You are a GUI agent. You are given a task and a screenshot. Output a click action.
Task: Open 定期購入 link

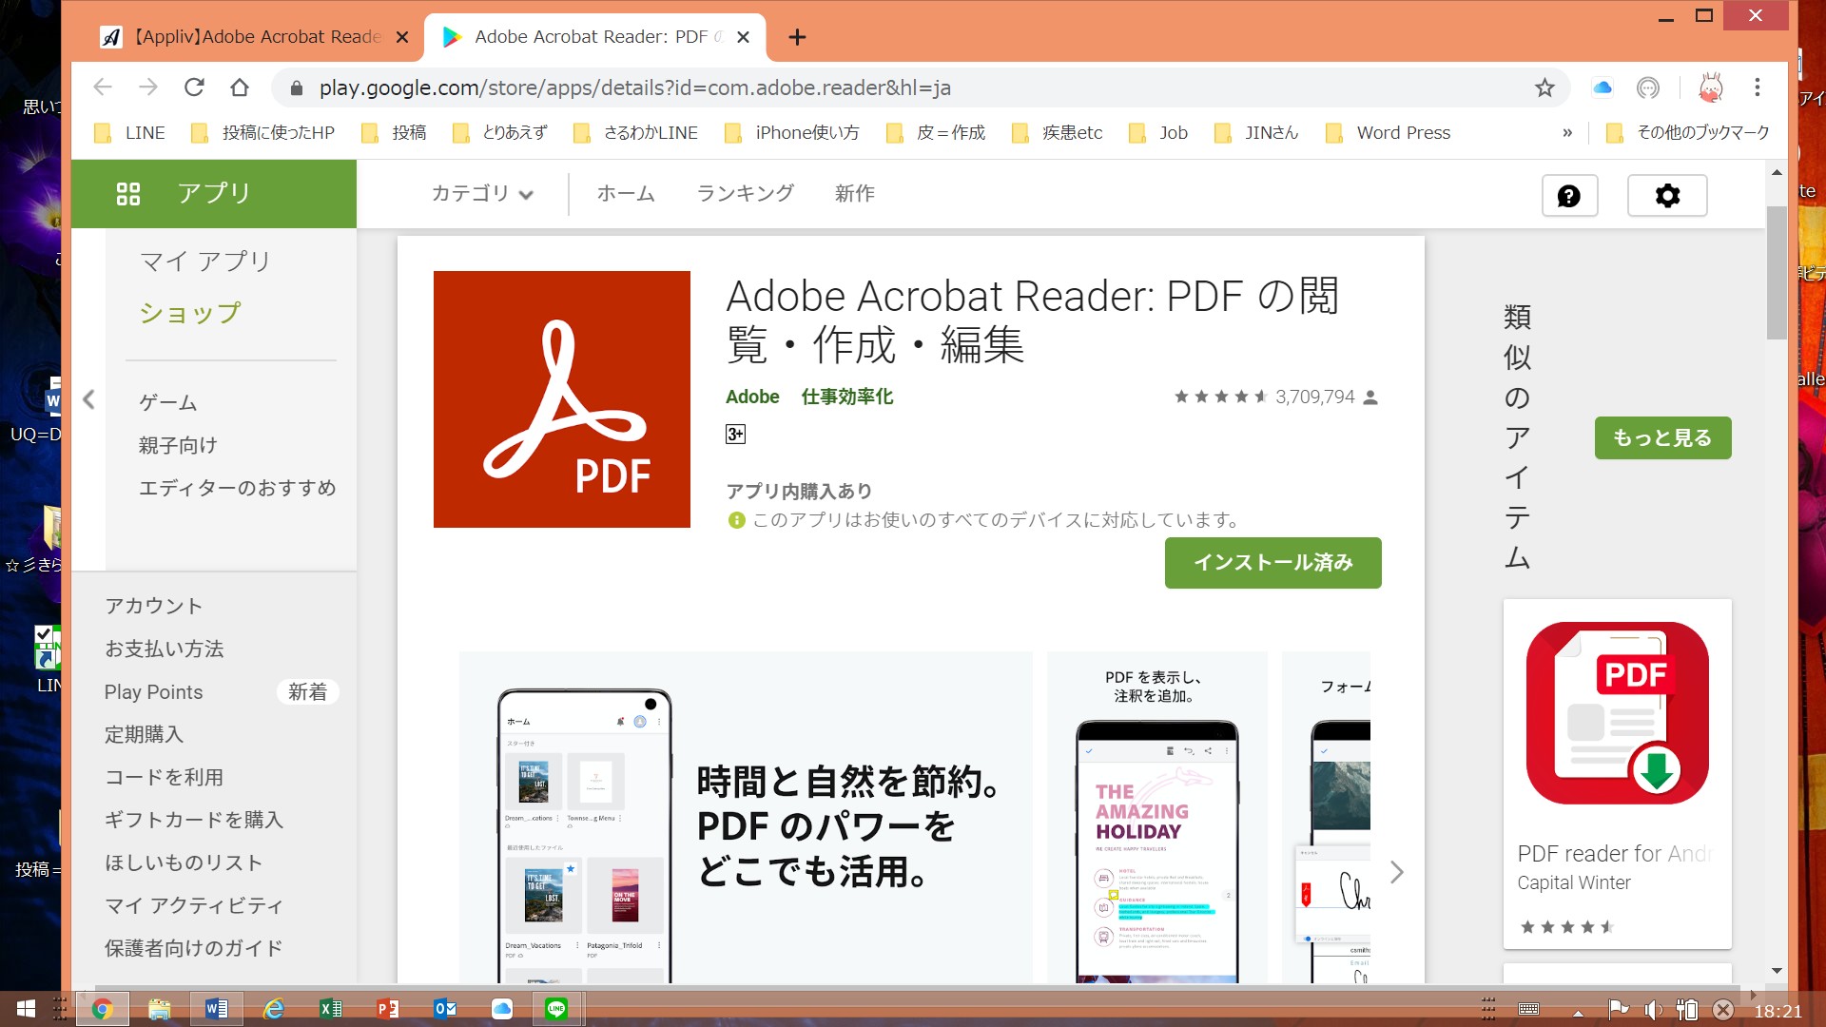(x=144, y=735)
